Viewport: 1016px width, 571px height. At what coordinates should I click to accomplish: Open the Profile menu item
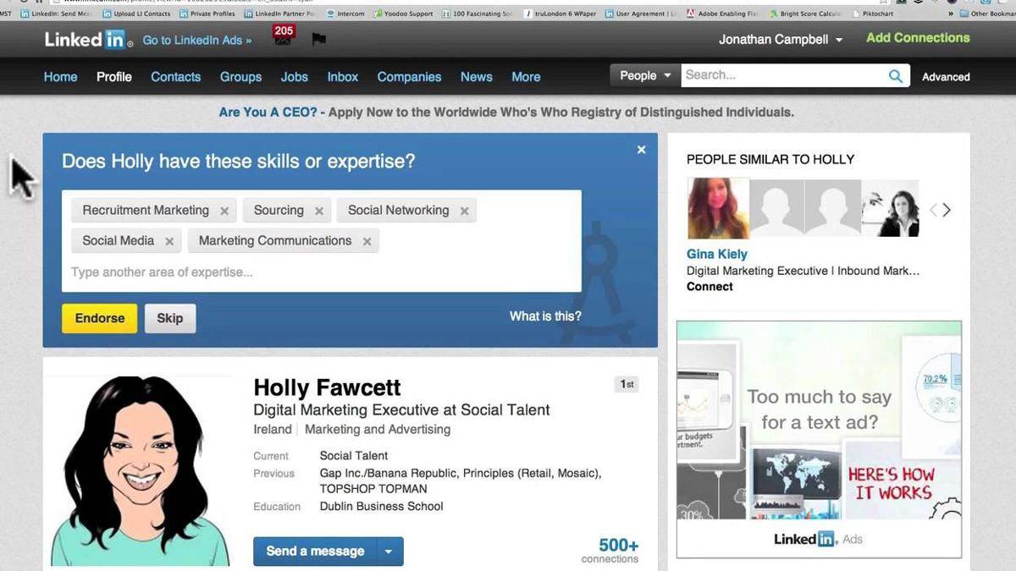[114, 76]
